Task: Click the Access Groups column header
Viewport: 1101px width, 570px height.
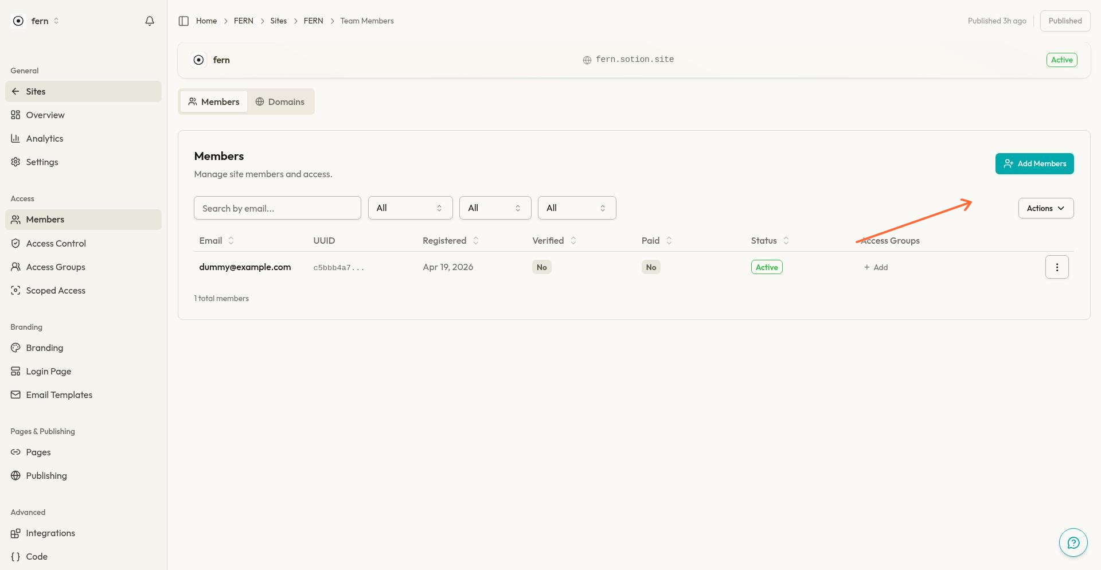Action: (x=890, y=241)
